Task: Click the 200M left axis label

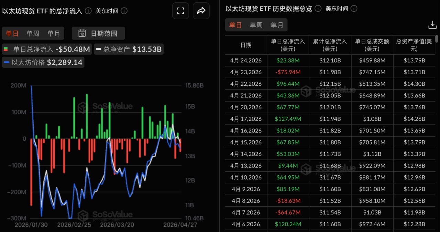Action: [x=19, y=85]
